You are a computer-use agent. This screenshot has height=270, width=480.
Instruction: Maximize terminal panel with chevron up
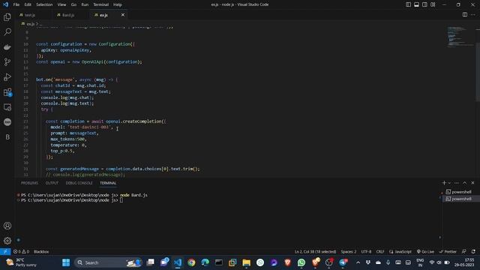465,183
